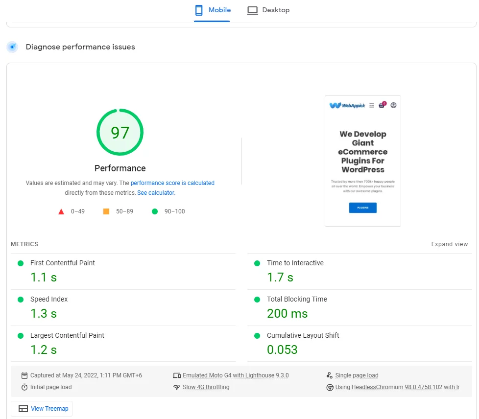Open the View Treemap button

coord(42,409)
